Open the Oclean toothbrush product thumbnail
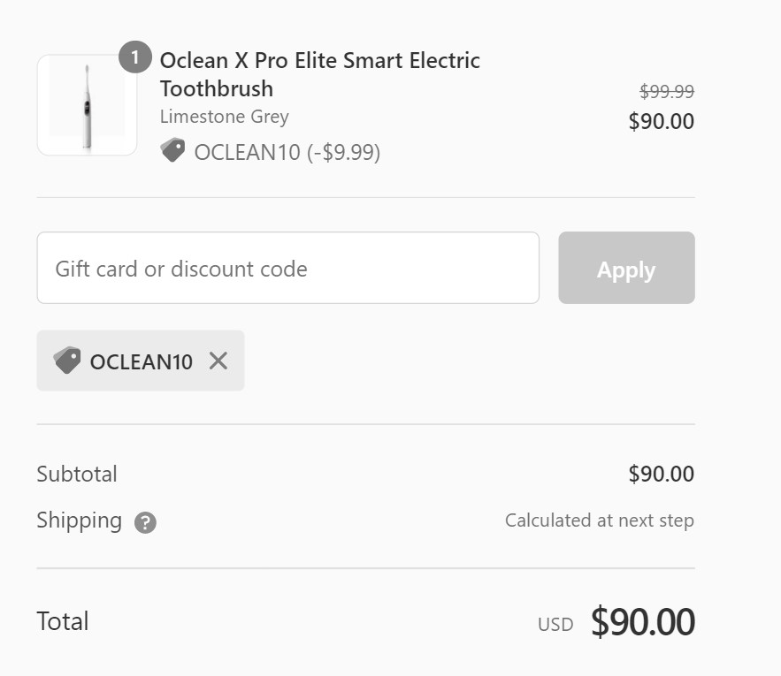 pos(87,105)
